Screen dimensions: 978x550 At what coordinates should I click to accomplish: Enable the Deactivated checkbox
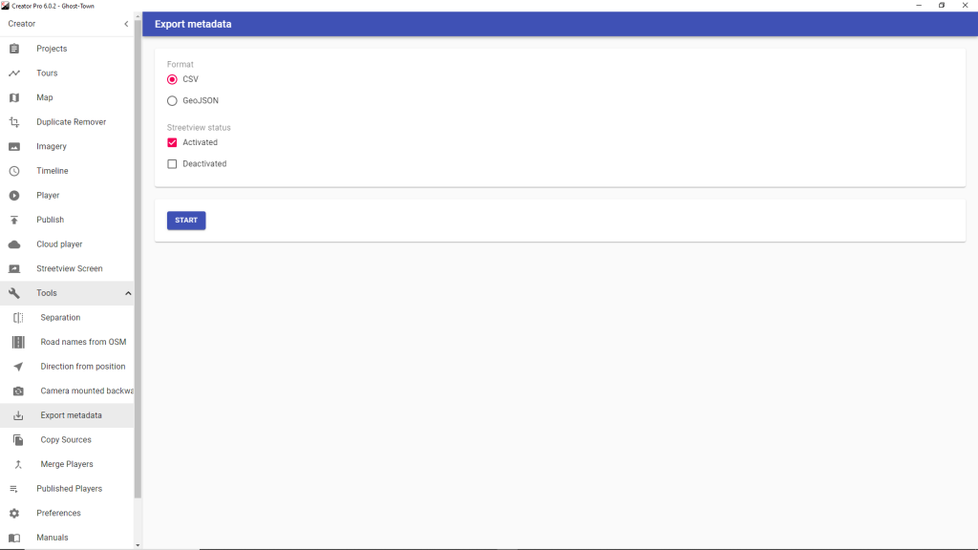(x=172, y=164)
